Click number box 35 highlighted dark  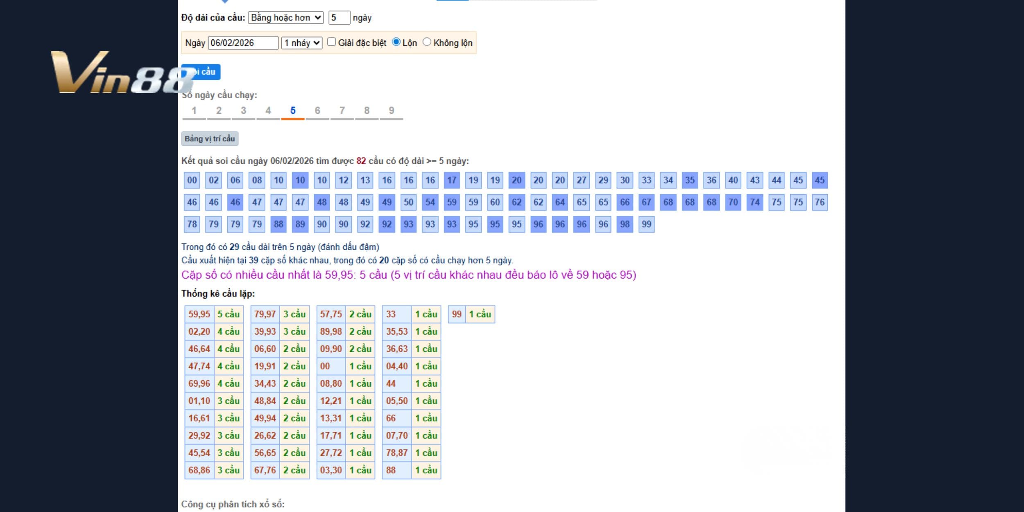pyautogui.click(x=690, y=180)
